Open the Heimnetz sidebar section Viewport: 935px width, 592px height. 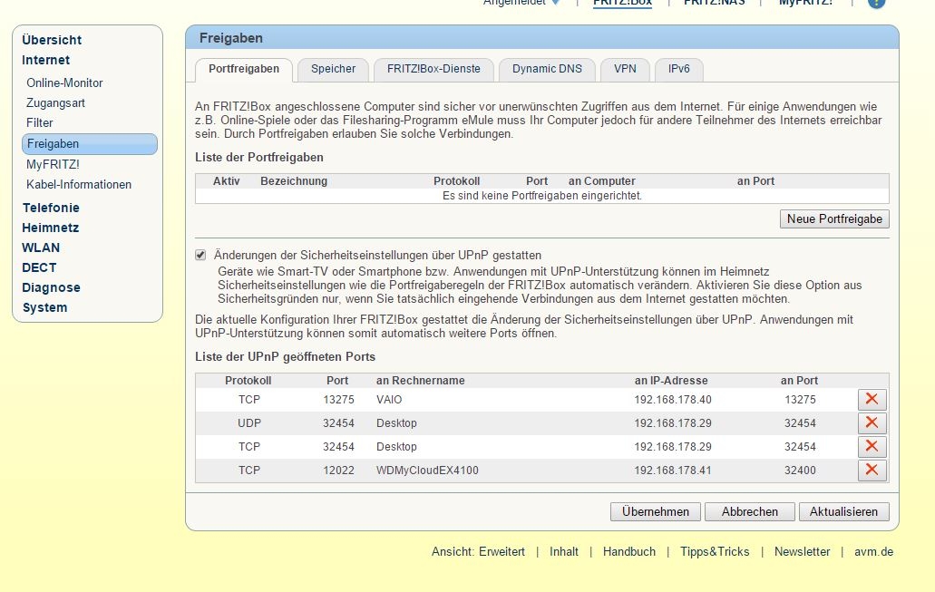click(50, 228)
